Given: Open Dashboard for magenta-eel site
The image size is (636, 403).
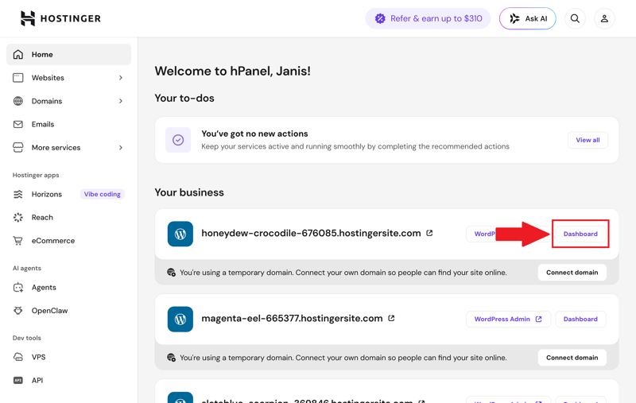Looking at the screenshot, I should [x=580, y=319].
